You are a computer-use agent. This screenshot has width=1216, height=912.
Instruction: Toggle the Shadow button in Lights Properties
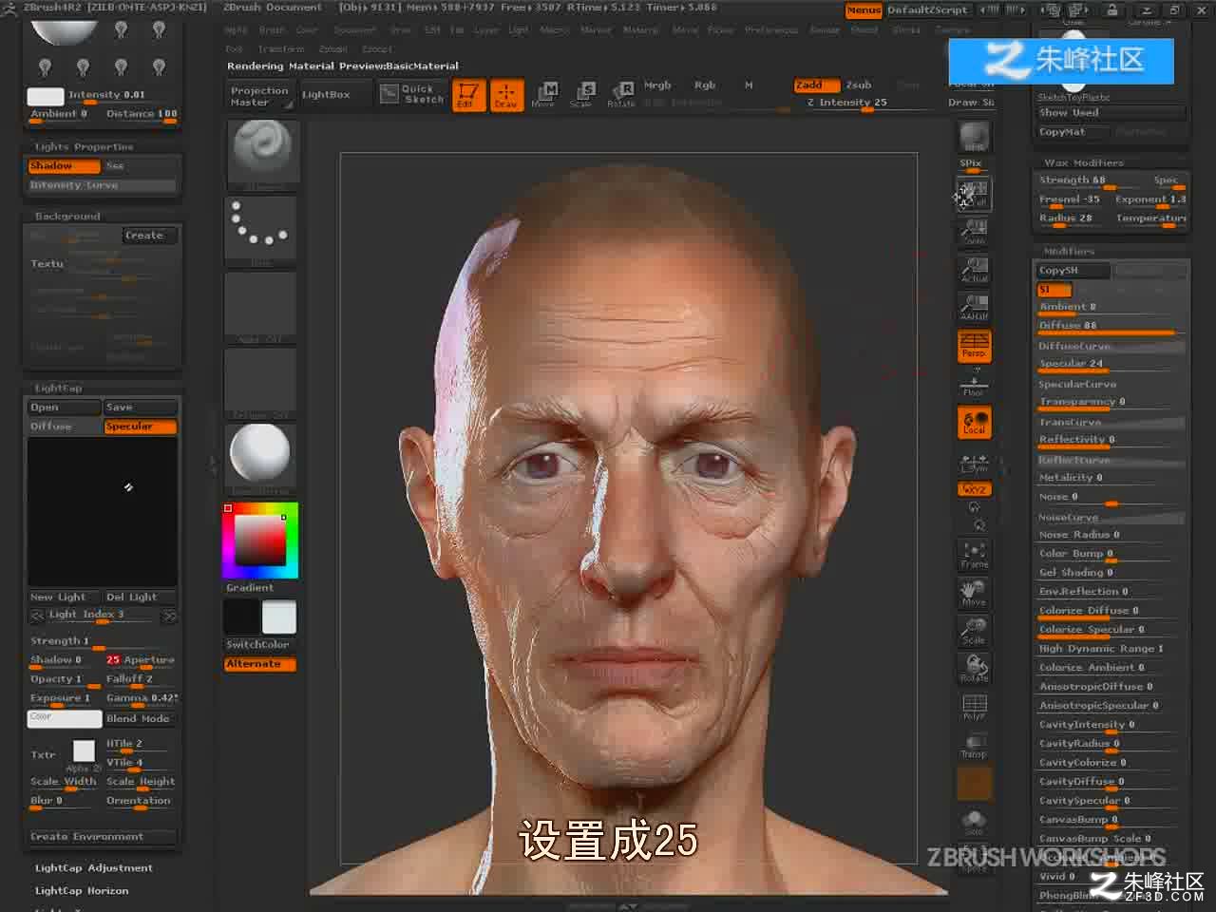[64, 166]
